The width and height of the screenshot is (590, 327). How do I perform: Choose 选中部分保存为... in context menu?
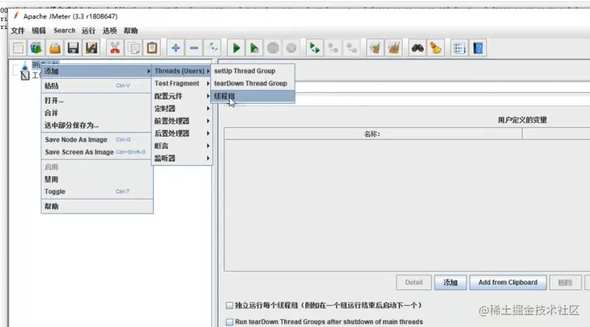click(x=97, y=125)
